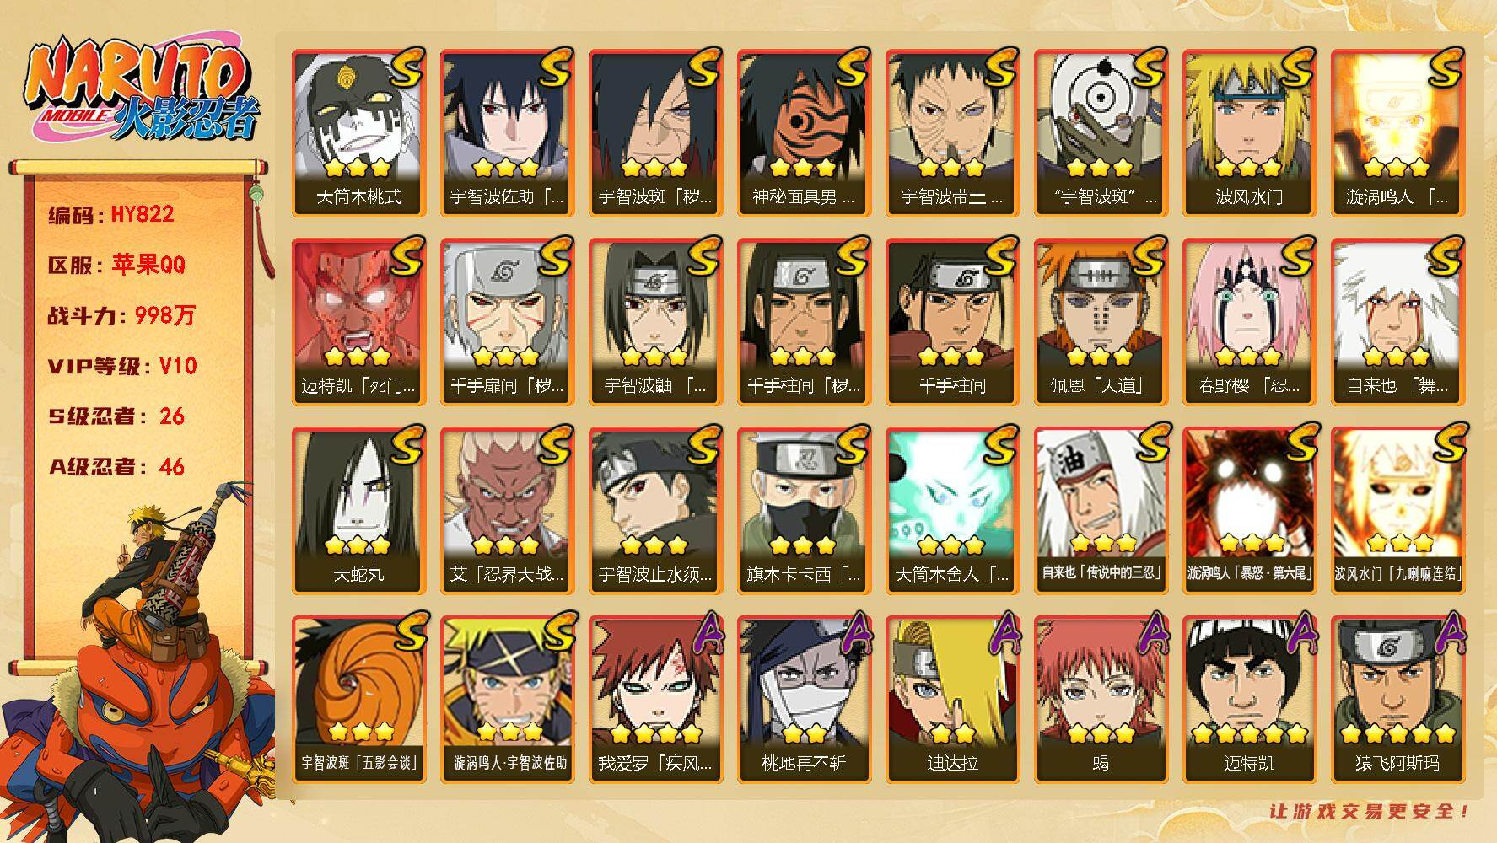Click the 猿飞阿斯玛 character card
This screenshot has height=843, width=1497.
pyautogui.click(x=1397, y=699)
